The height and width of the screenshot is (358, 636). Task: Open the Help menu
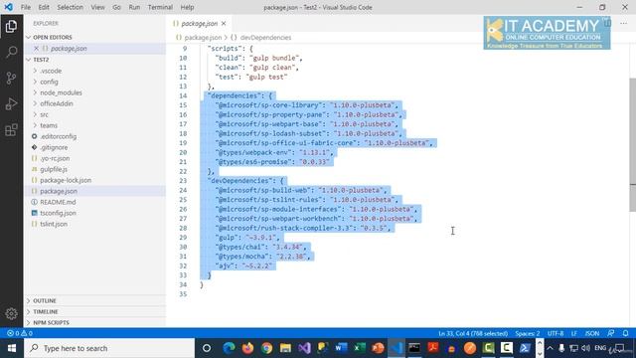(x=187, y=7)
